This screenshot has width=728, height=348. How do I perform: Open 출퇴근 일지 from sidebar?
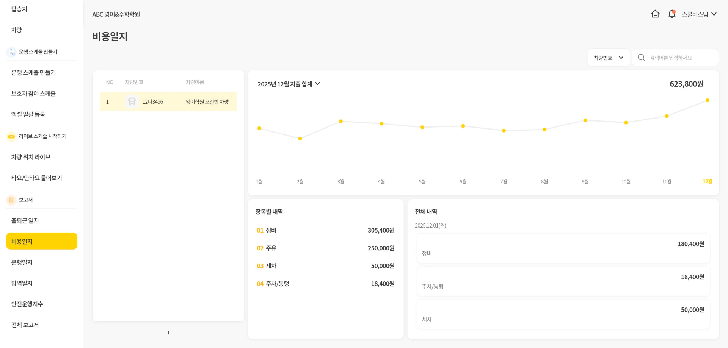25,221
